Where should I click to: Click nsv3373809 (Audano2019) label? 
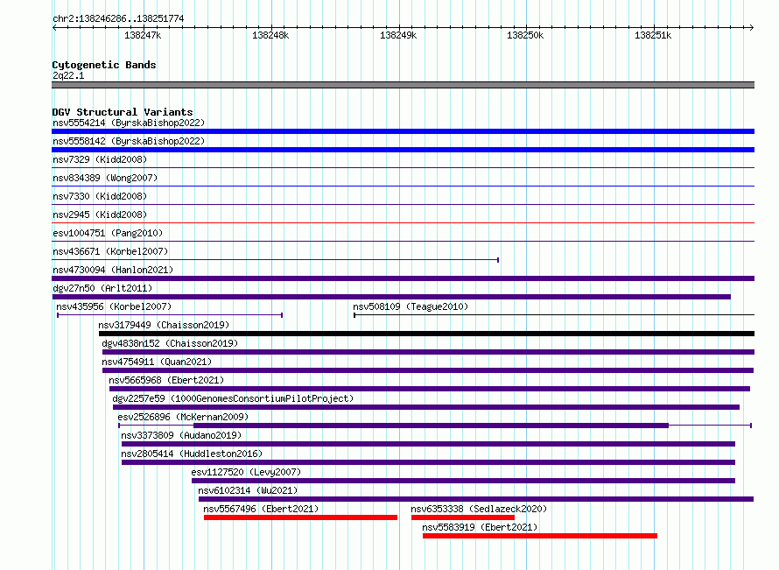181,435
